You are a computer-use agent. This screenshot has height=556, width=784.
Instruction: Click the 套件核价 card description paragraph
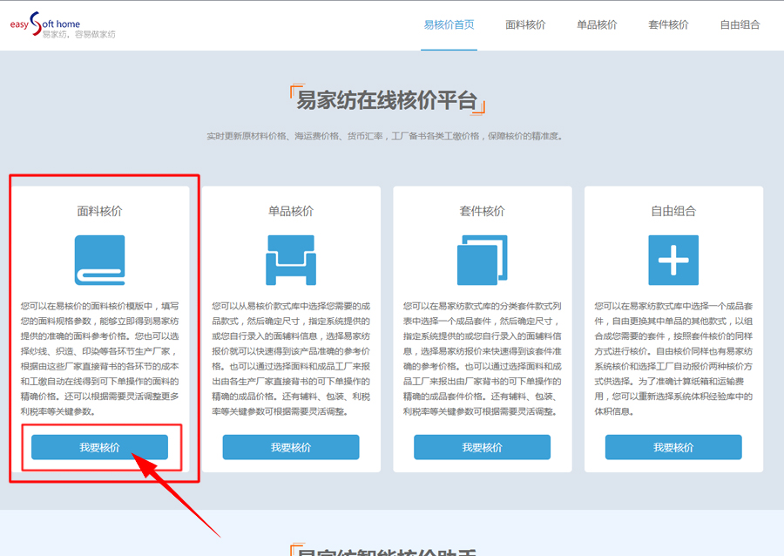point(483,358)
